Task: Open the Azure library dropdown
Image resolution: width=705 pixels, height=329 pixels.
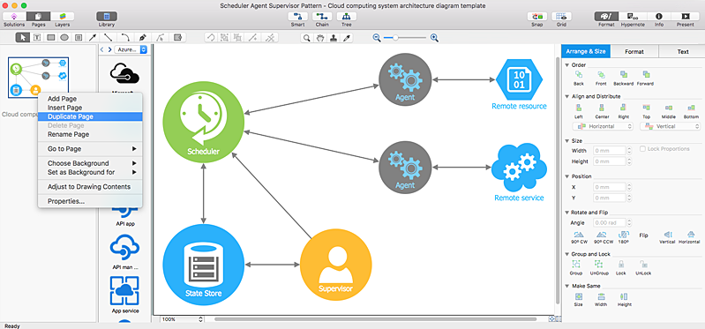Action: [x=131, y=49]
